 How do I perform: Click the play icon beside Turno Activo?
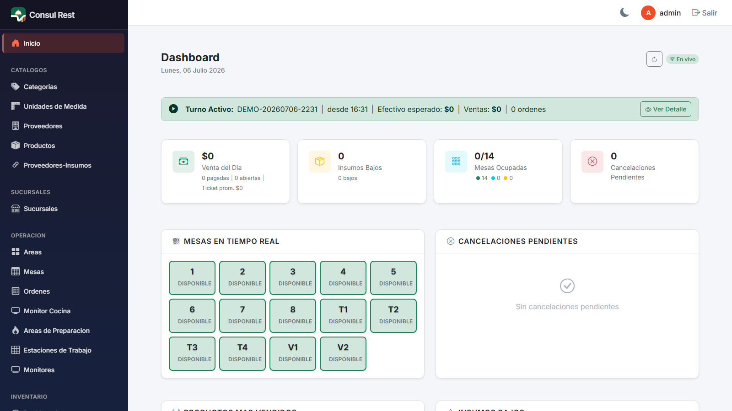click(x=173, y=109)
